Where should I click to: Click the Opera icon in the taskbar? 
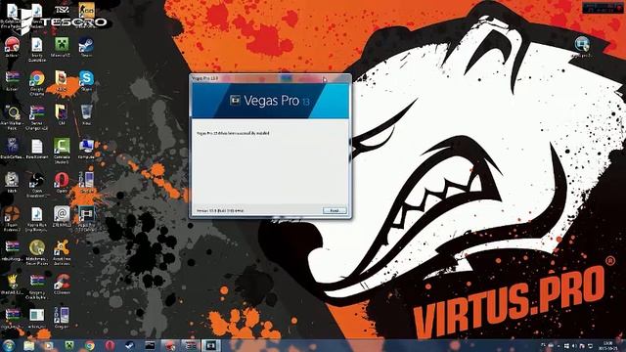(110, 345)
